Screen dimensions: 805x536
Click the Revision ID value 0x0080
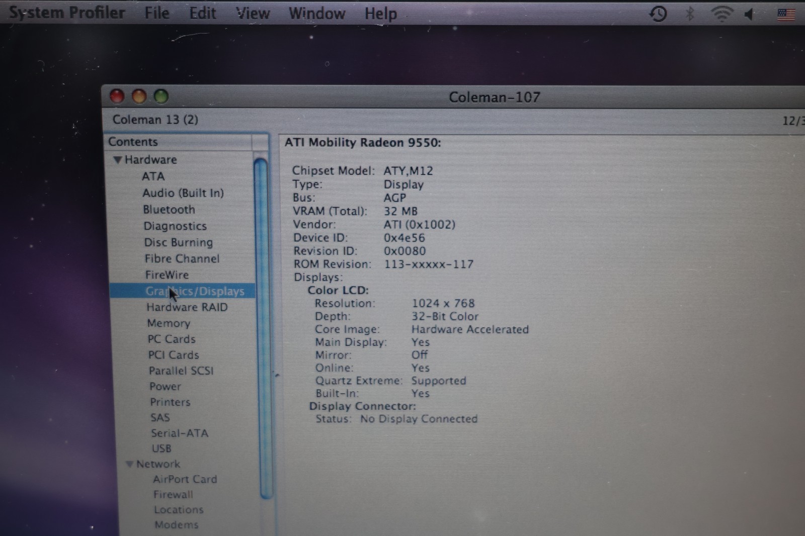click(x=405, y=251)
